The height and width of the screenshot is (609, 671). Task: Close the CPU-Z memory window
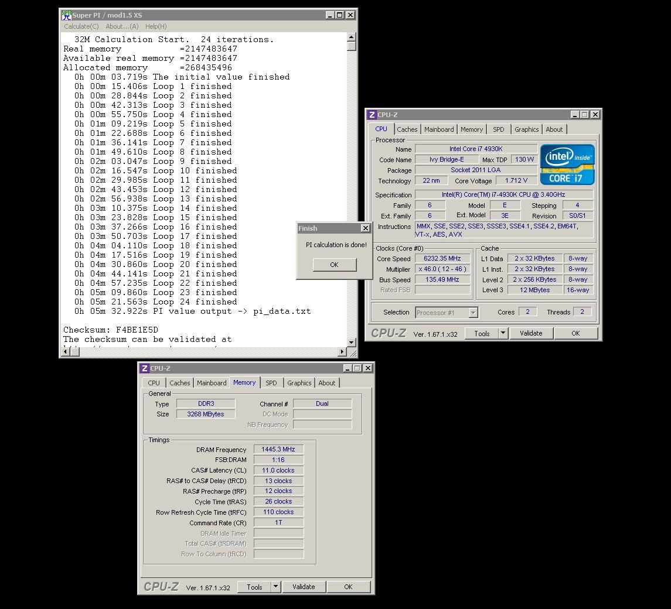pos(368,368)
